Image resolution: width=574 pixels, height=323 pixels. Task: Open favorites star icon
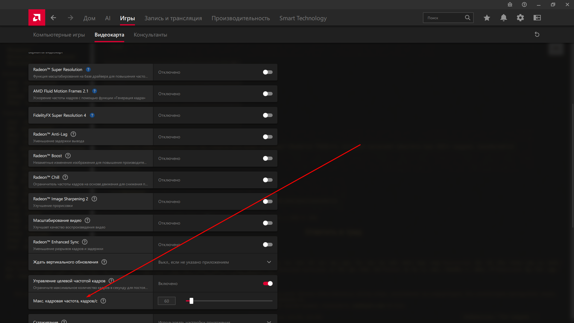pos(487,18)
